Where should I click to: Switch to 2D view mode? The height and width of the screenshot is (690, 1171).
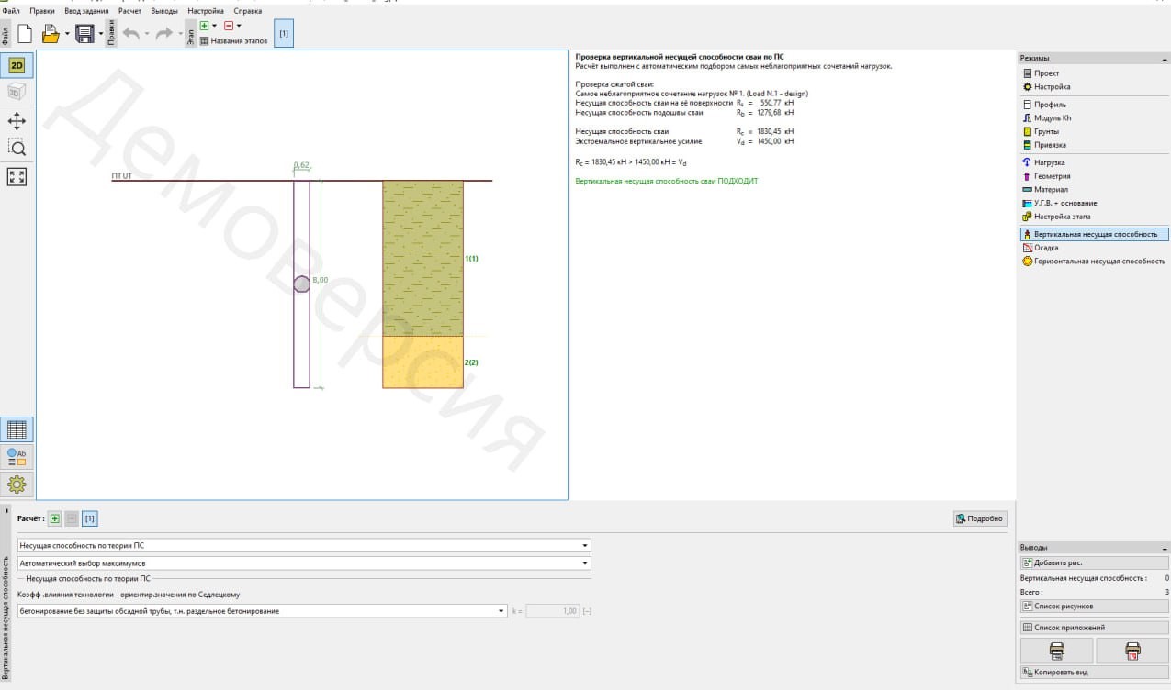coord(17,65)
